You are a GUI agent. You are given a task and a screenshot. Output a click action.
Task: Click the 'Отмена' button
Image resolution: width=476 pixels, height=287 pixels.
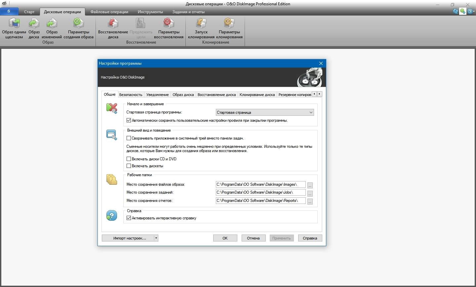(x=254, y=238)
